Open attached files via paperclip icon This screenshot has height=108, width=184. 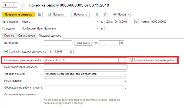105,15
